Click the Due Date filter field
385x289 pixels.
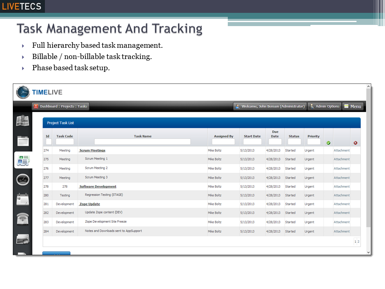tap(275, 142)
